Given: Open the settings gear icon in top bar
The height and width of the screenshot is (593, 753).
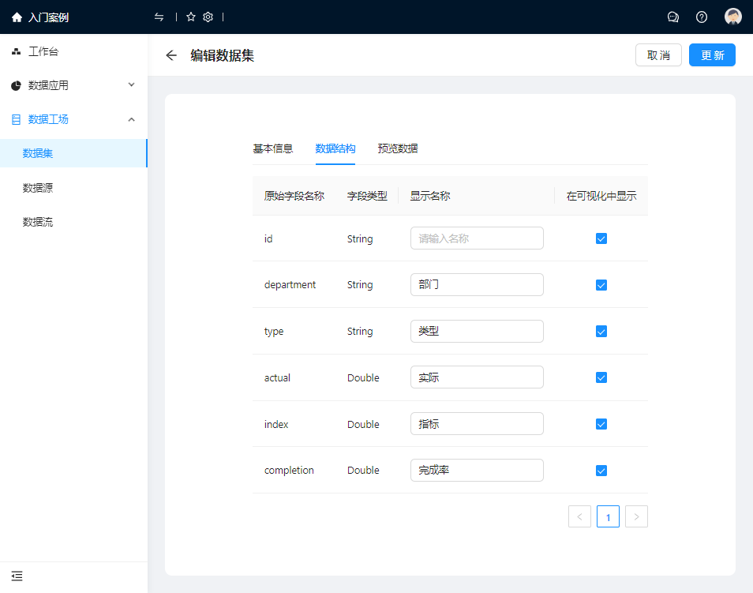Looking at the screenshot, I should click(x=208, y=17).
